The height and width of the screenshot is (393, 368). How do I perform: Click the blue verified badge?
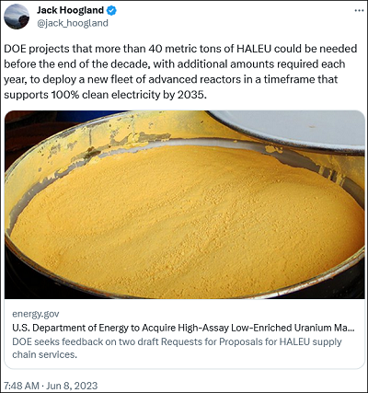click(x=111, y=11)
